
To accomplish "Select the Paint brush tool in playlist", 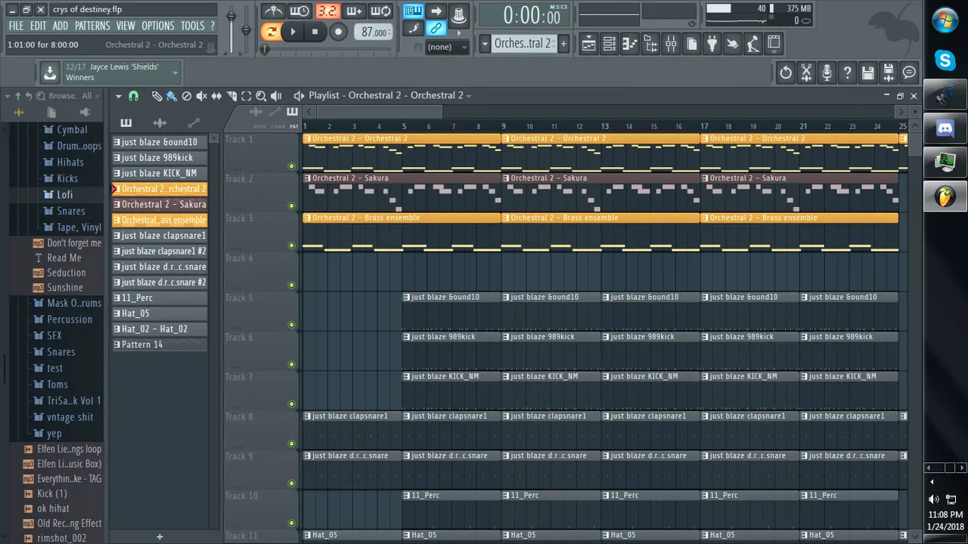I will point(172,96).
